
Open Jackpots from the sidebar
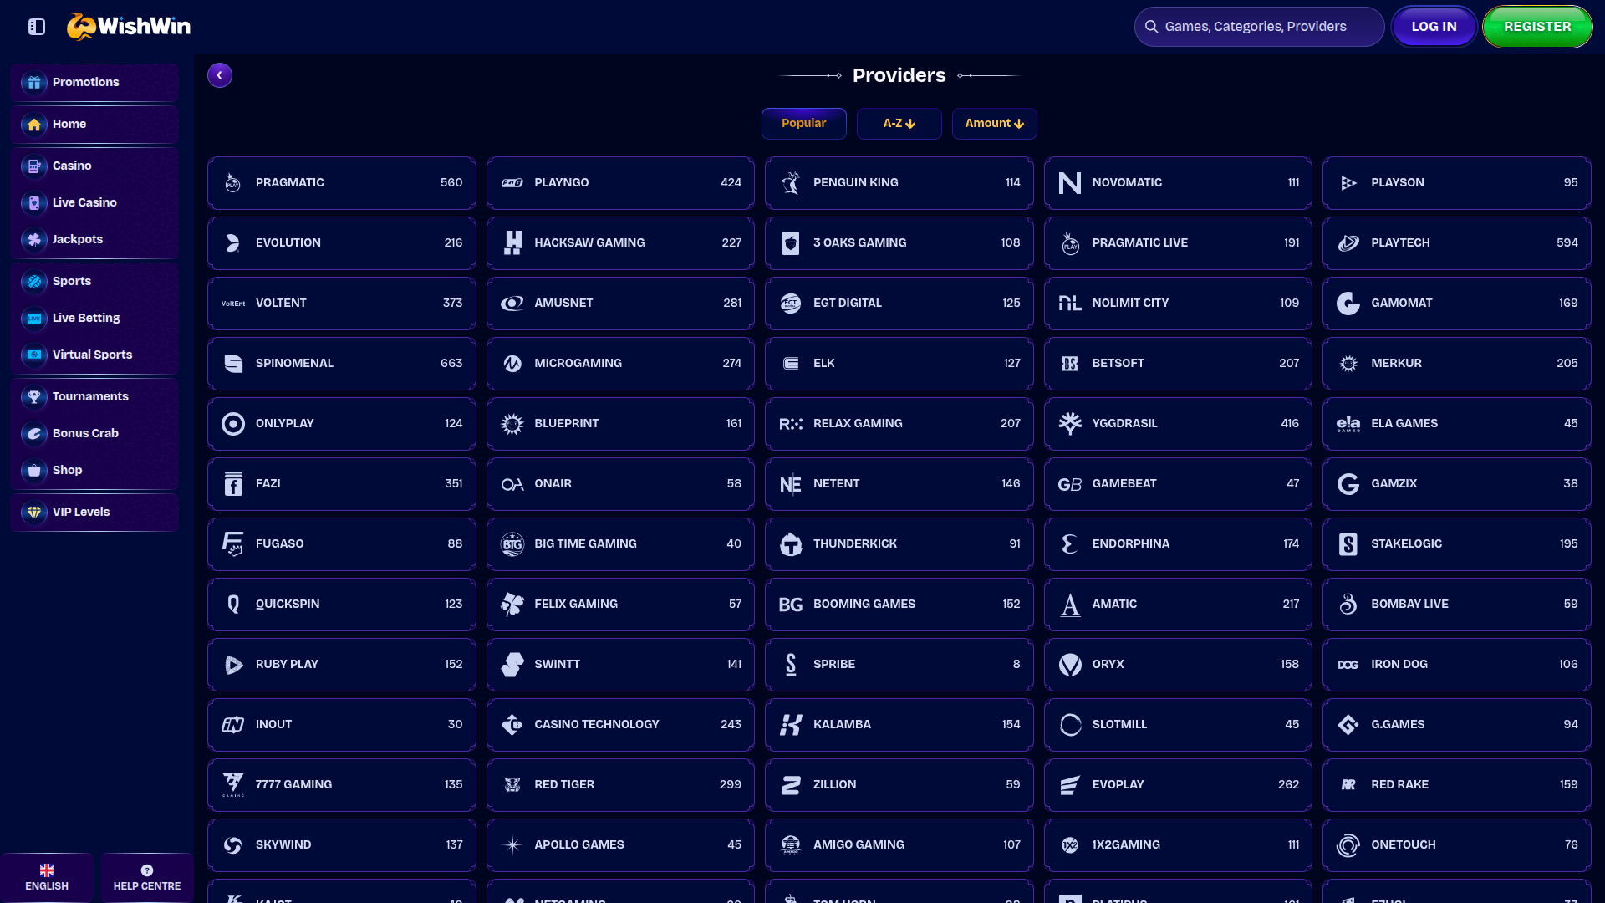pos(77,239)
